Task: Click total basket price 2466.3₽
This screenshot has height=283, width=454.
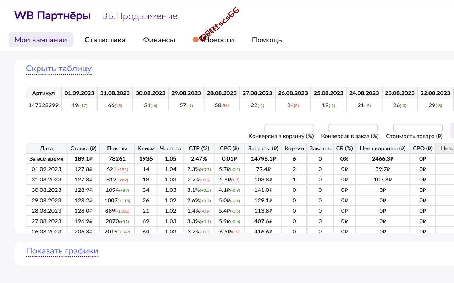Action: [382, 159]
